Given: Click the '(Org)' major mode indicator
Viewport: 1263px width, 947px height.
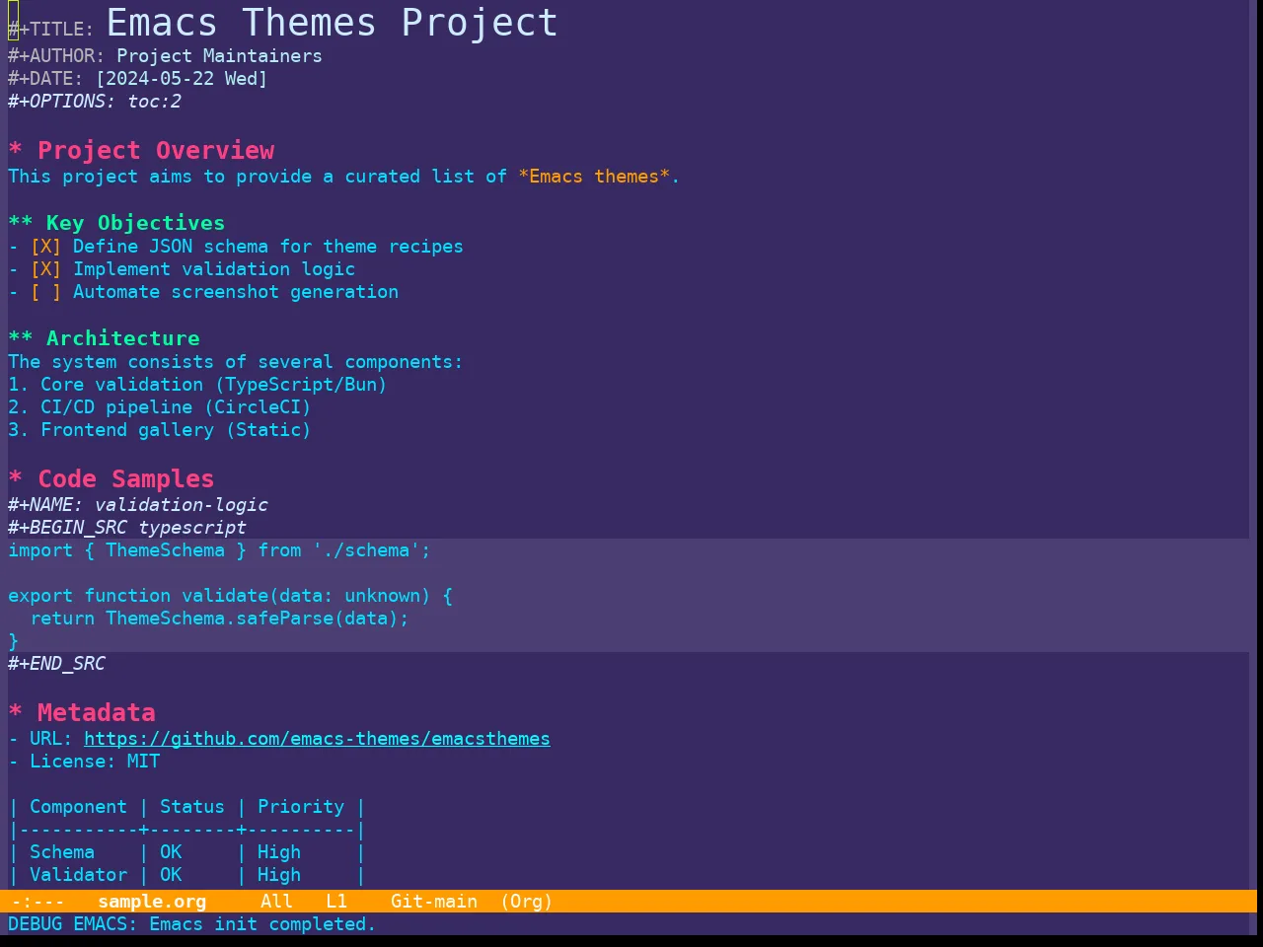Looking at the screenshot, I should pyautogui.click(x=526, y=902).
